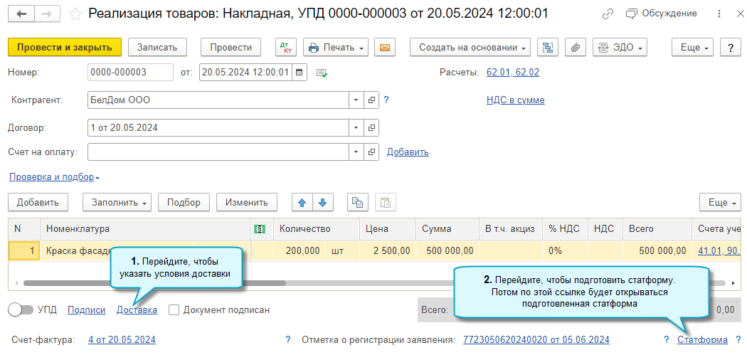The image size is (747, 355).
Task: Open the Доставка link
Action: (x=137, y=309)
